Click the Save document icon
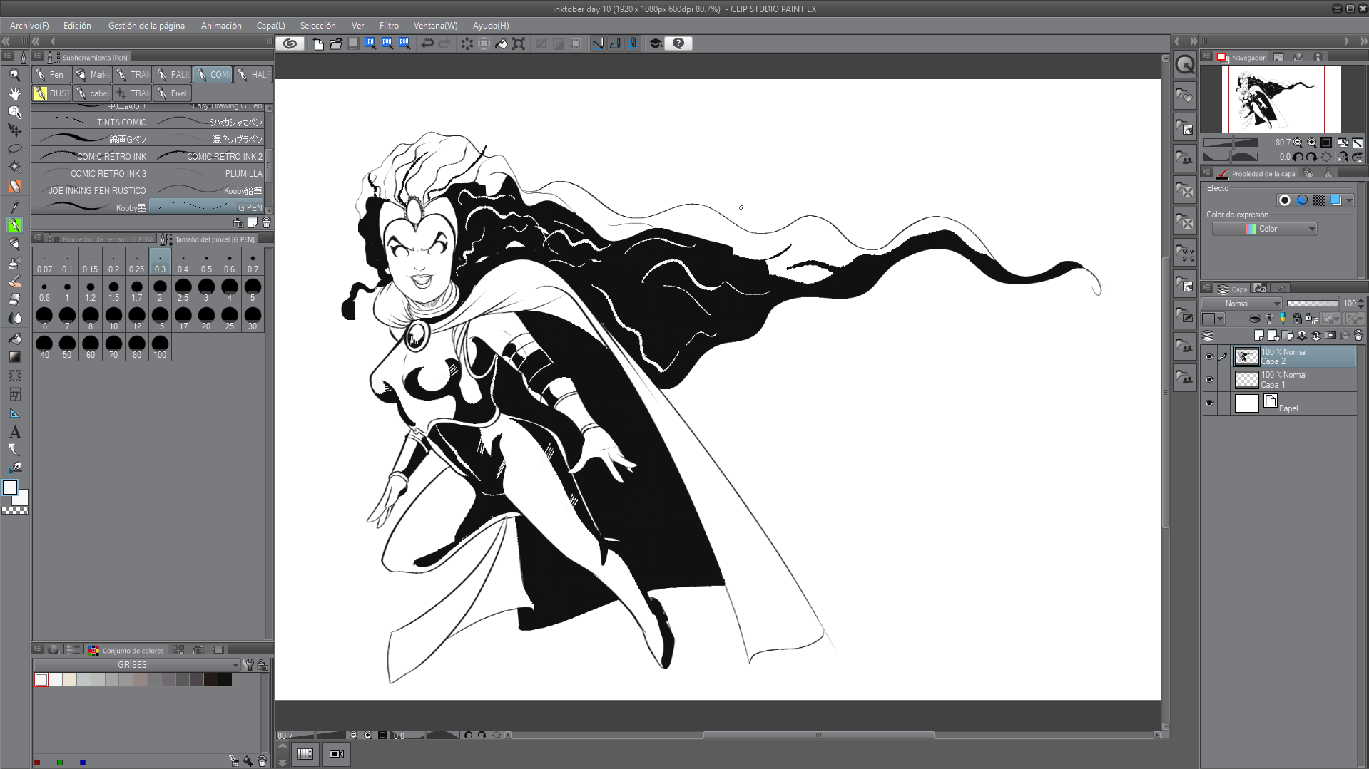Screen dimensions: 1369x769 353,43
